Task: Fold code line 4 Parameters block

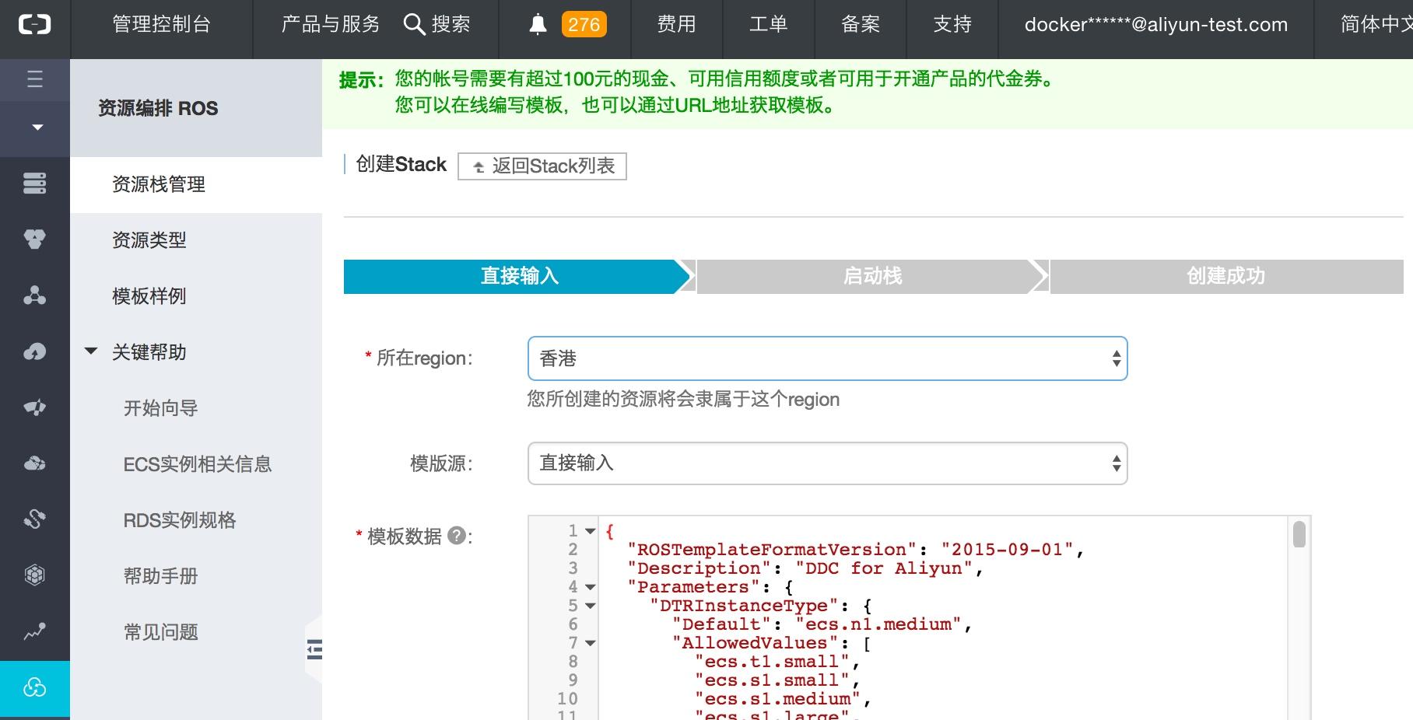Action: click(590, 587)
